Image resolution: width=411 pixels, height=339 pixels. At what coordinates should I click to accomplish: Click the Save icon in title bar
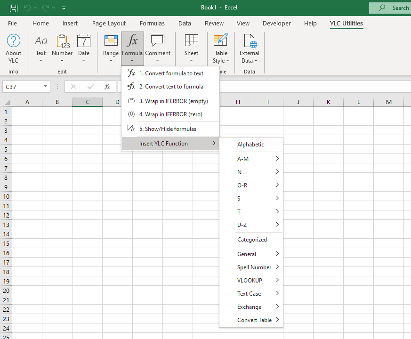pyautogui.click(x=14, y=8)
